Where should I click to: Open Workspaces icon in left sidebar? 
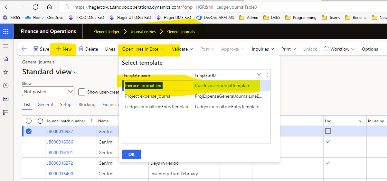click(6, 99)
